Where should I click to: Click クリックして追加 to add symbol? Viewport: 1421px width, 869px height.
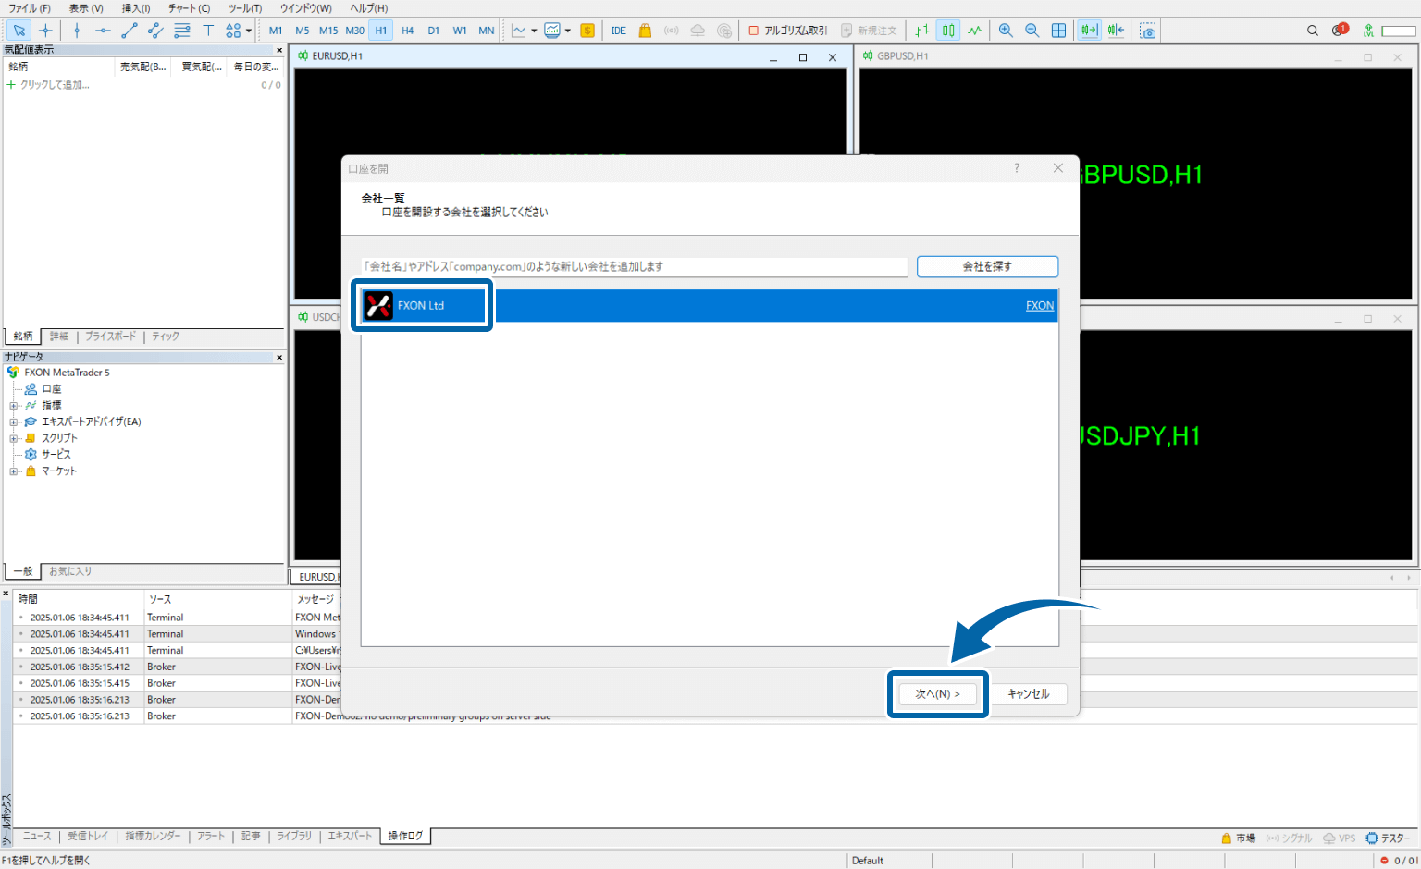[55, 85]
